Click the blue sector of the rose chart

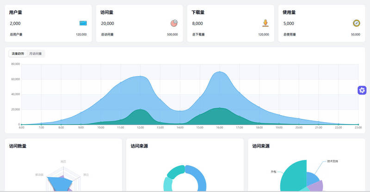click(x=311, y=178)
